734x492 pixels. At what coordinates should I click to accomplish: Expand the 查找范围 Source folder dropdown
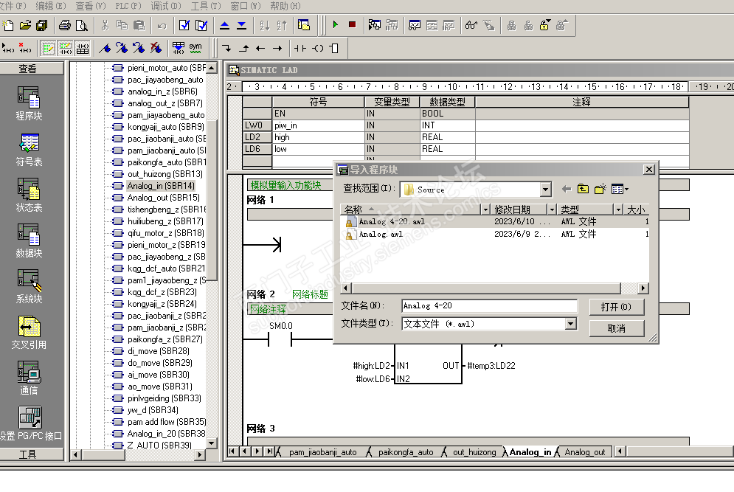[x=545, y=190]
